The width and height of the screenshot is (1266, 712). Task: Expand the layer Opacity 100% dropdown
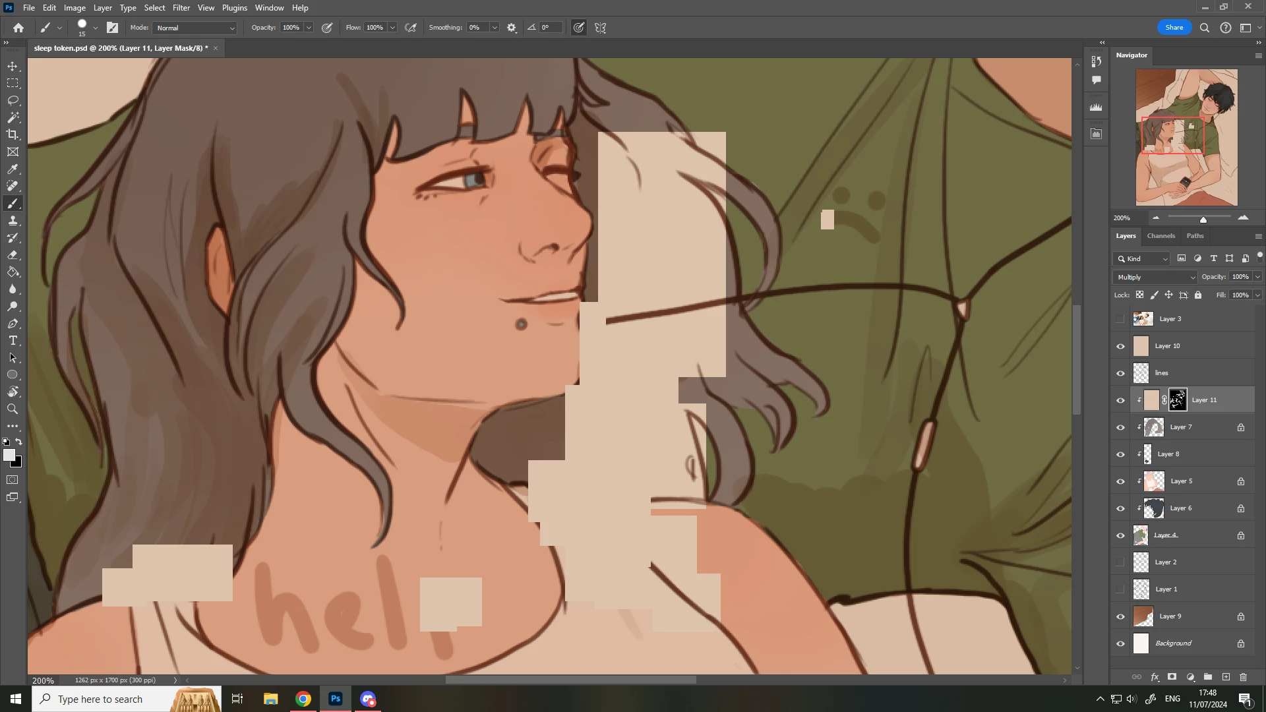pyautogui.click(x=1257, y=277)
